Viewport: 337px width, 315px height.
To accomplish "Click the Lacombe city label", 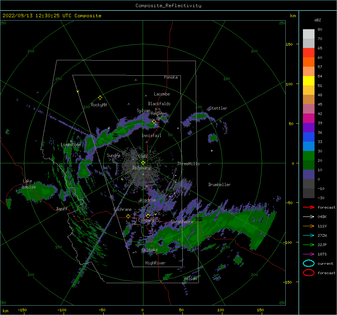I will click(162, 94).
